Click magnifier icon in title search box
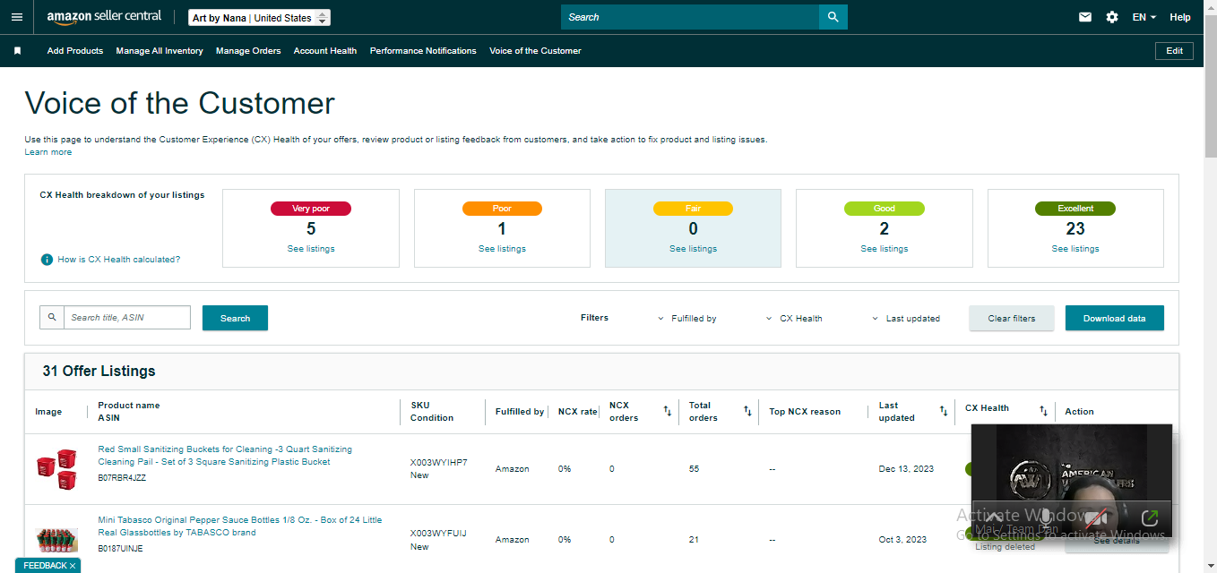 point(52,317)
